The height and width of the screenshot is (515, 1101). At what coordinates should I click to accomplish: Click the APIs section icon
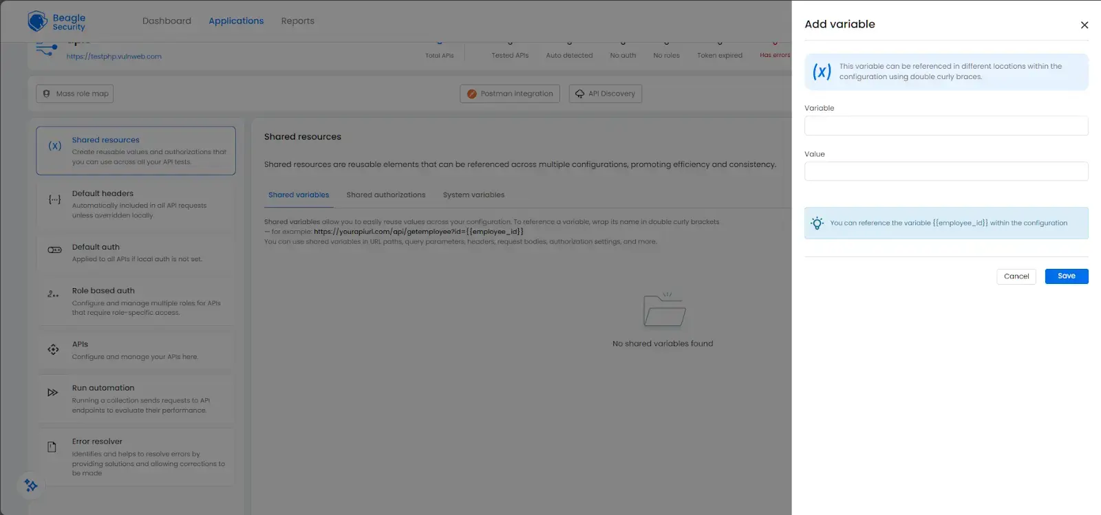[53, 349]
